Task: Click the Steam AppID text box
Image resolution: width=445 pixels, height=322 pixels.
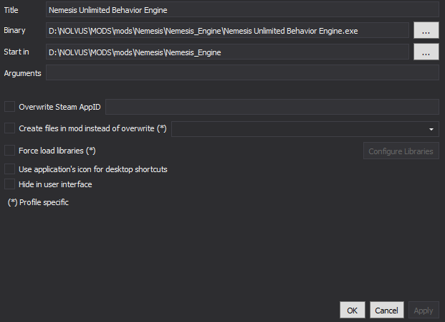Action: tap(272, 107)
